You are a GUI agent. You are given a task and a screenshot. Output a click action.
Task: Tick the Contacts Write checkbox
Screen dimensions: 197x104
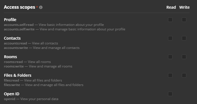click(184, 38)
